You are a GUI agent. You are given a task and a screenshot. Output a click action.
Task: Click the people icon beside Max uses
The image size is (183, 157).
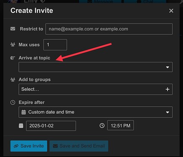pos(13,45)
